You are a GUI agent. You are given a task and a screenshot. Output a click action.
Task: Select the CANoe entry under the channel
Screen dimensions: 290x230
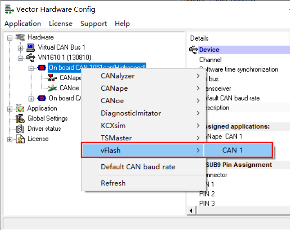tap(69, 88)
